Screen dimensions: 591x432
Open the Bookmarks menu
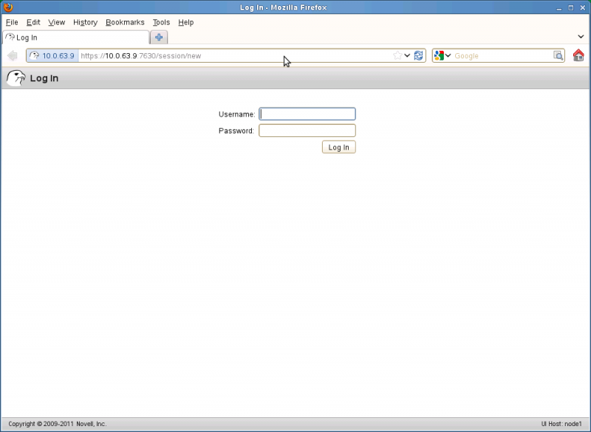[125, 22]
